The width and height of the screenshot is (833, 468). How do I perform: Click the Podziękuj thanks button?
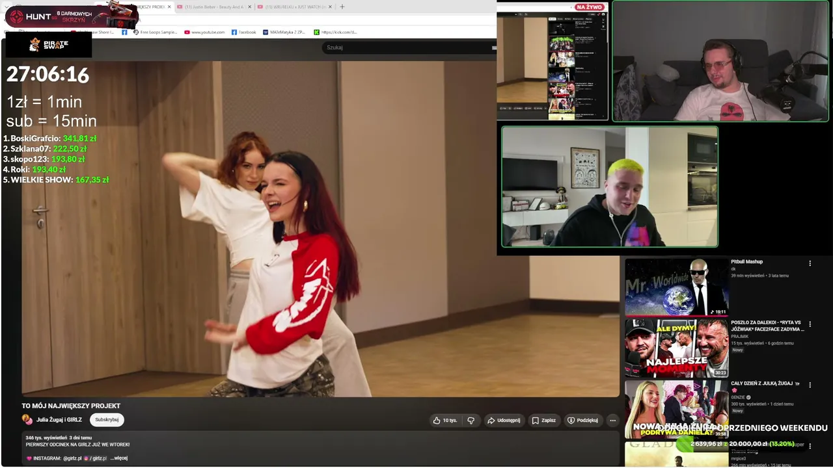[583, 421]
